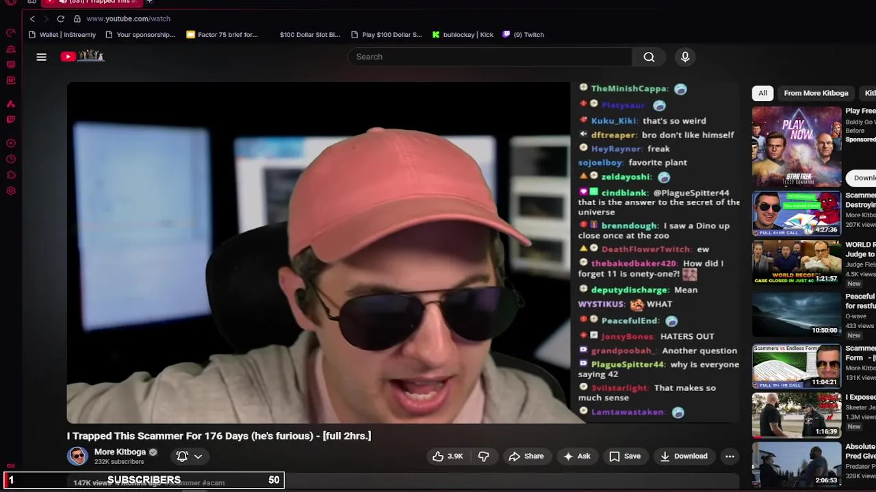
Task: Open the buhlockay | Kick bookmark
Action: 463,34
